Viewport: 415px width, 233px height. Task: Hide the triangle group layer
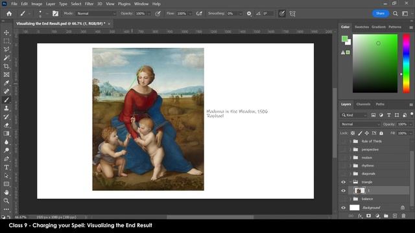[x=343, y=182]
